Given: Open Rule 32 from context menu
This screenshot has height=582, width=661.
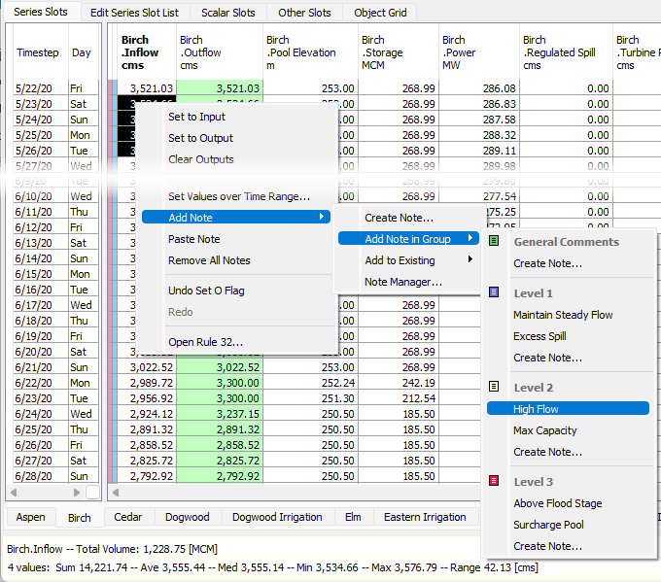Looking at the screenshot, I should (x=205, y=341).
